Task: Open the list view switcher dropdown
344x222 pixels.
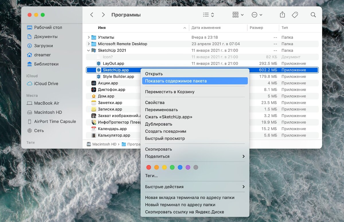Action: tap(208, 15)
